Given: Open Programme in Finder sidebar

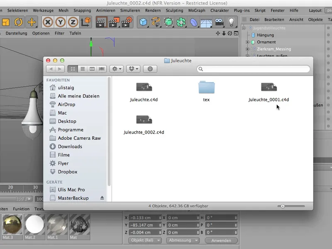Looking at the screenshot, I should [x=71, y=129].
